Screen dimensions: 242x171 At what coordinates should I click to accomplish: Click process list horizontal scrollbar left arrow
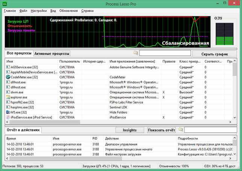coord(7,122)
